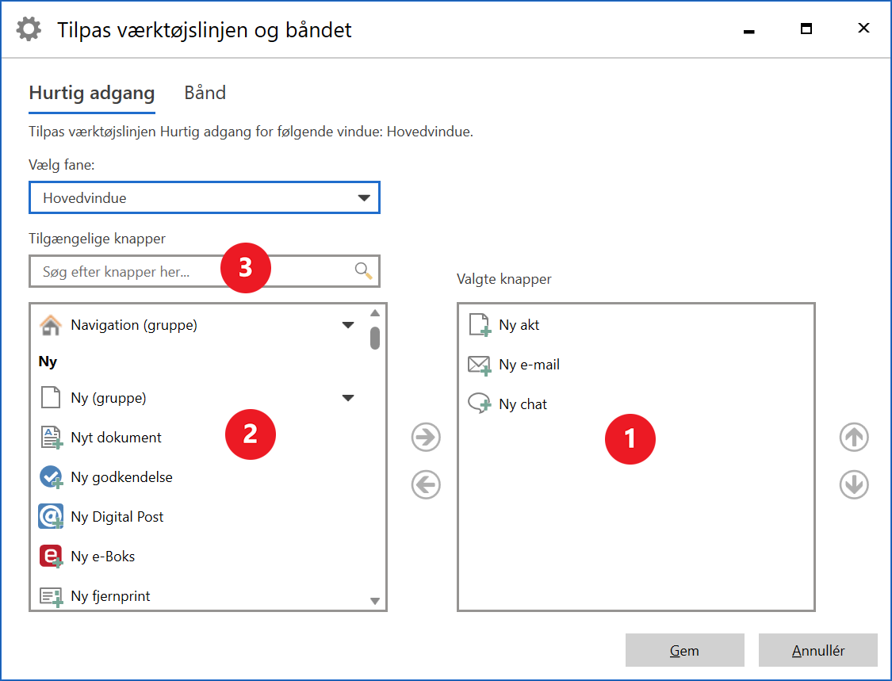892x681 pixels.
Task: Select Ny e-mail in Valgte knapper
Action: click(529, 365)
